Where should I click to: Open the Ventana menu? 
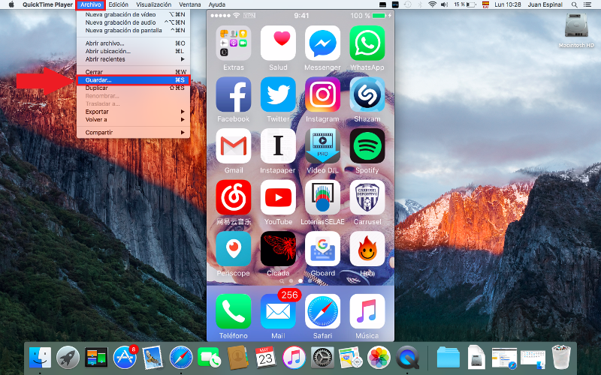pyautogui.click(x=190, y=4)
